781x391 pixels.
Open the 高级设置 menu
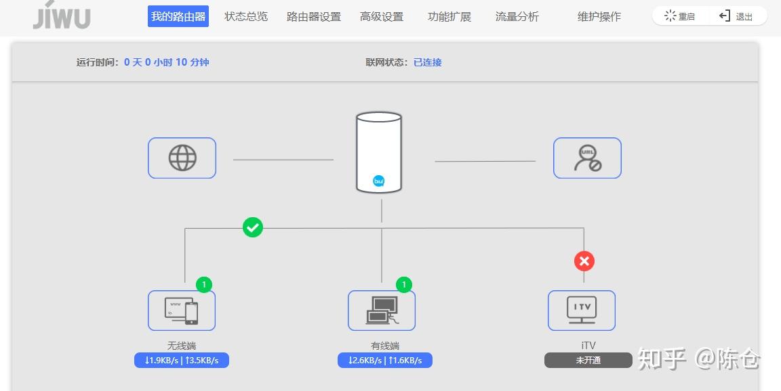[x=381, y=16]
